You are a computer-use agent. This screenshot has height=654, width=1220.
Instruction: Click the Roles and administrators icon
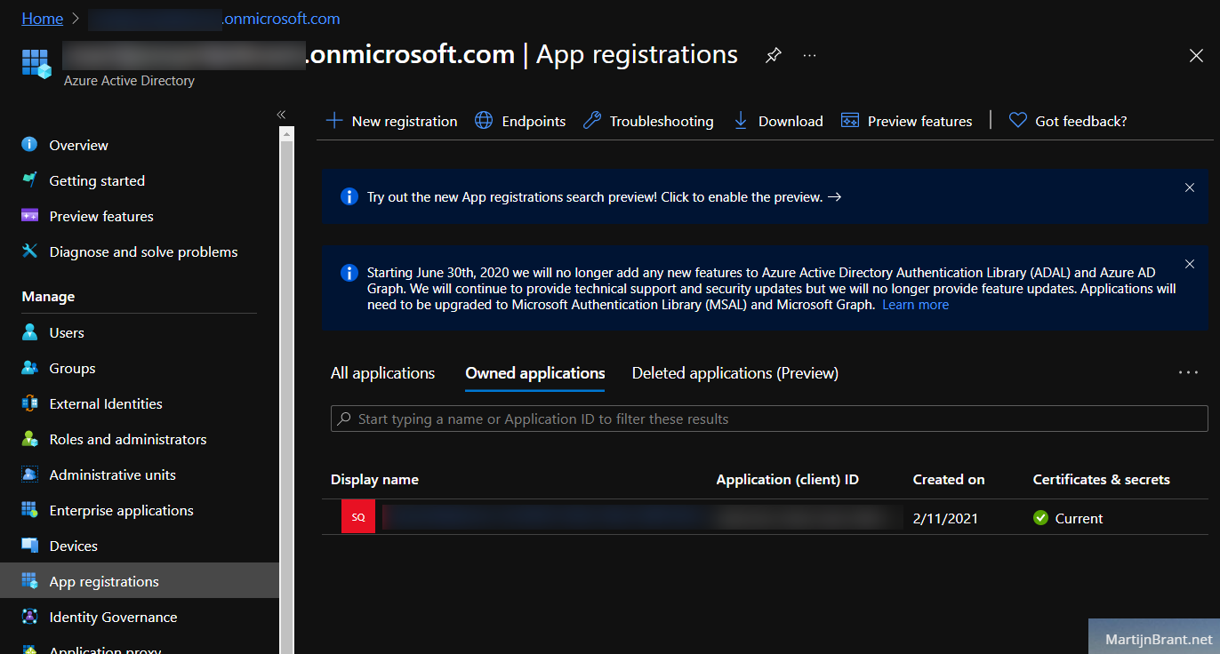tap(30, 439)
